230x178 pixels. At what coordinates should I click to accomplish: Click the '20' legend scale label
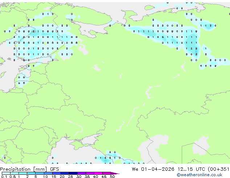(62, 177)
